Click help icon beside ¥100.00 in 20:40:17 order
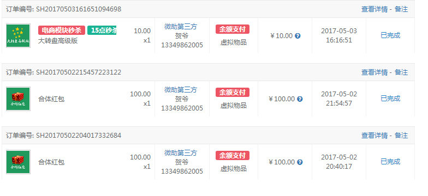This screenshot has height=196, width=428. [300, 162]
